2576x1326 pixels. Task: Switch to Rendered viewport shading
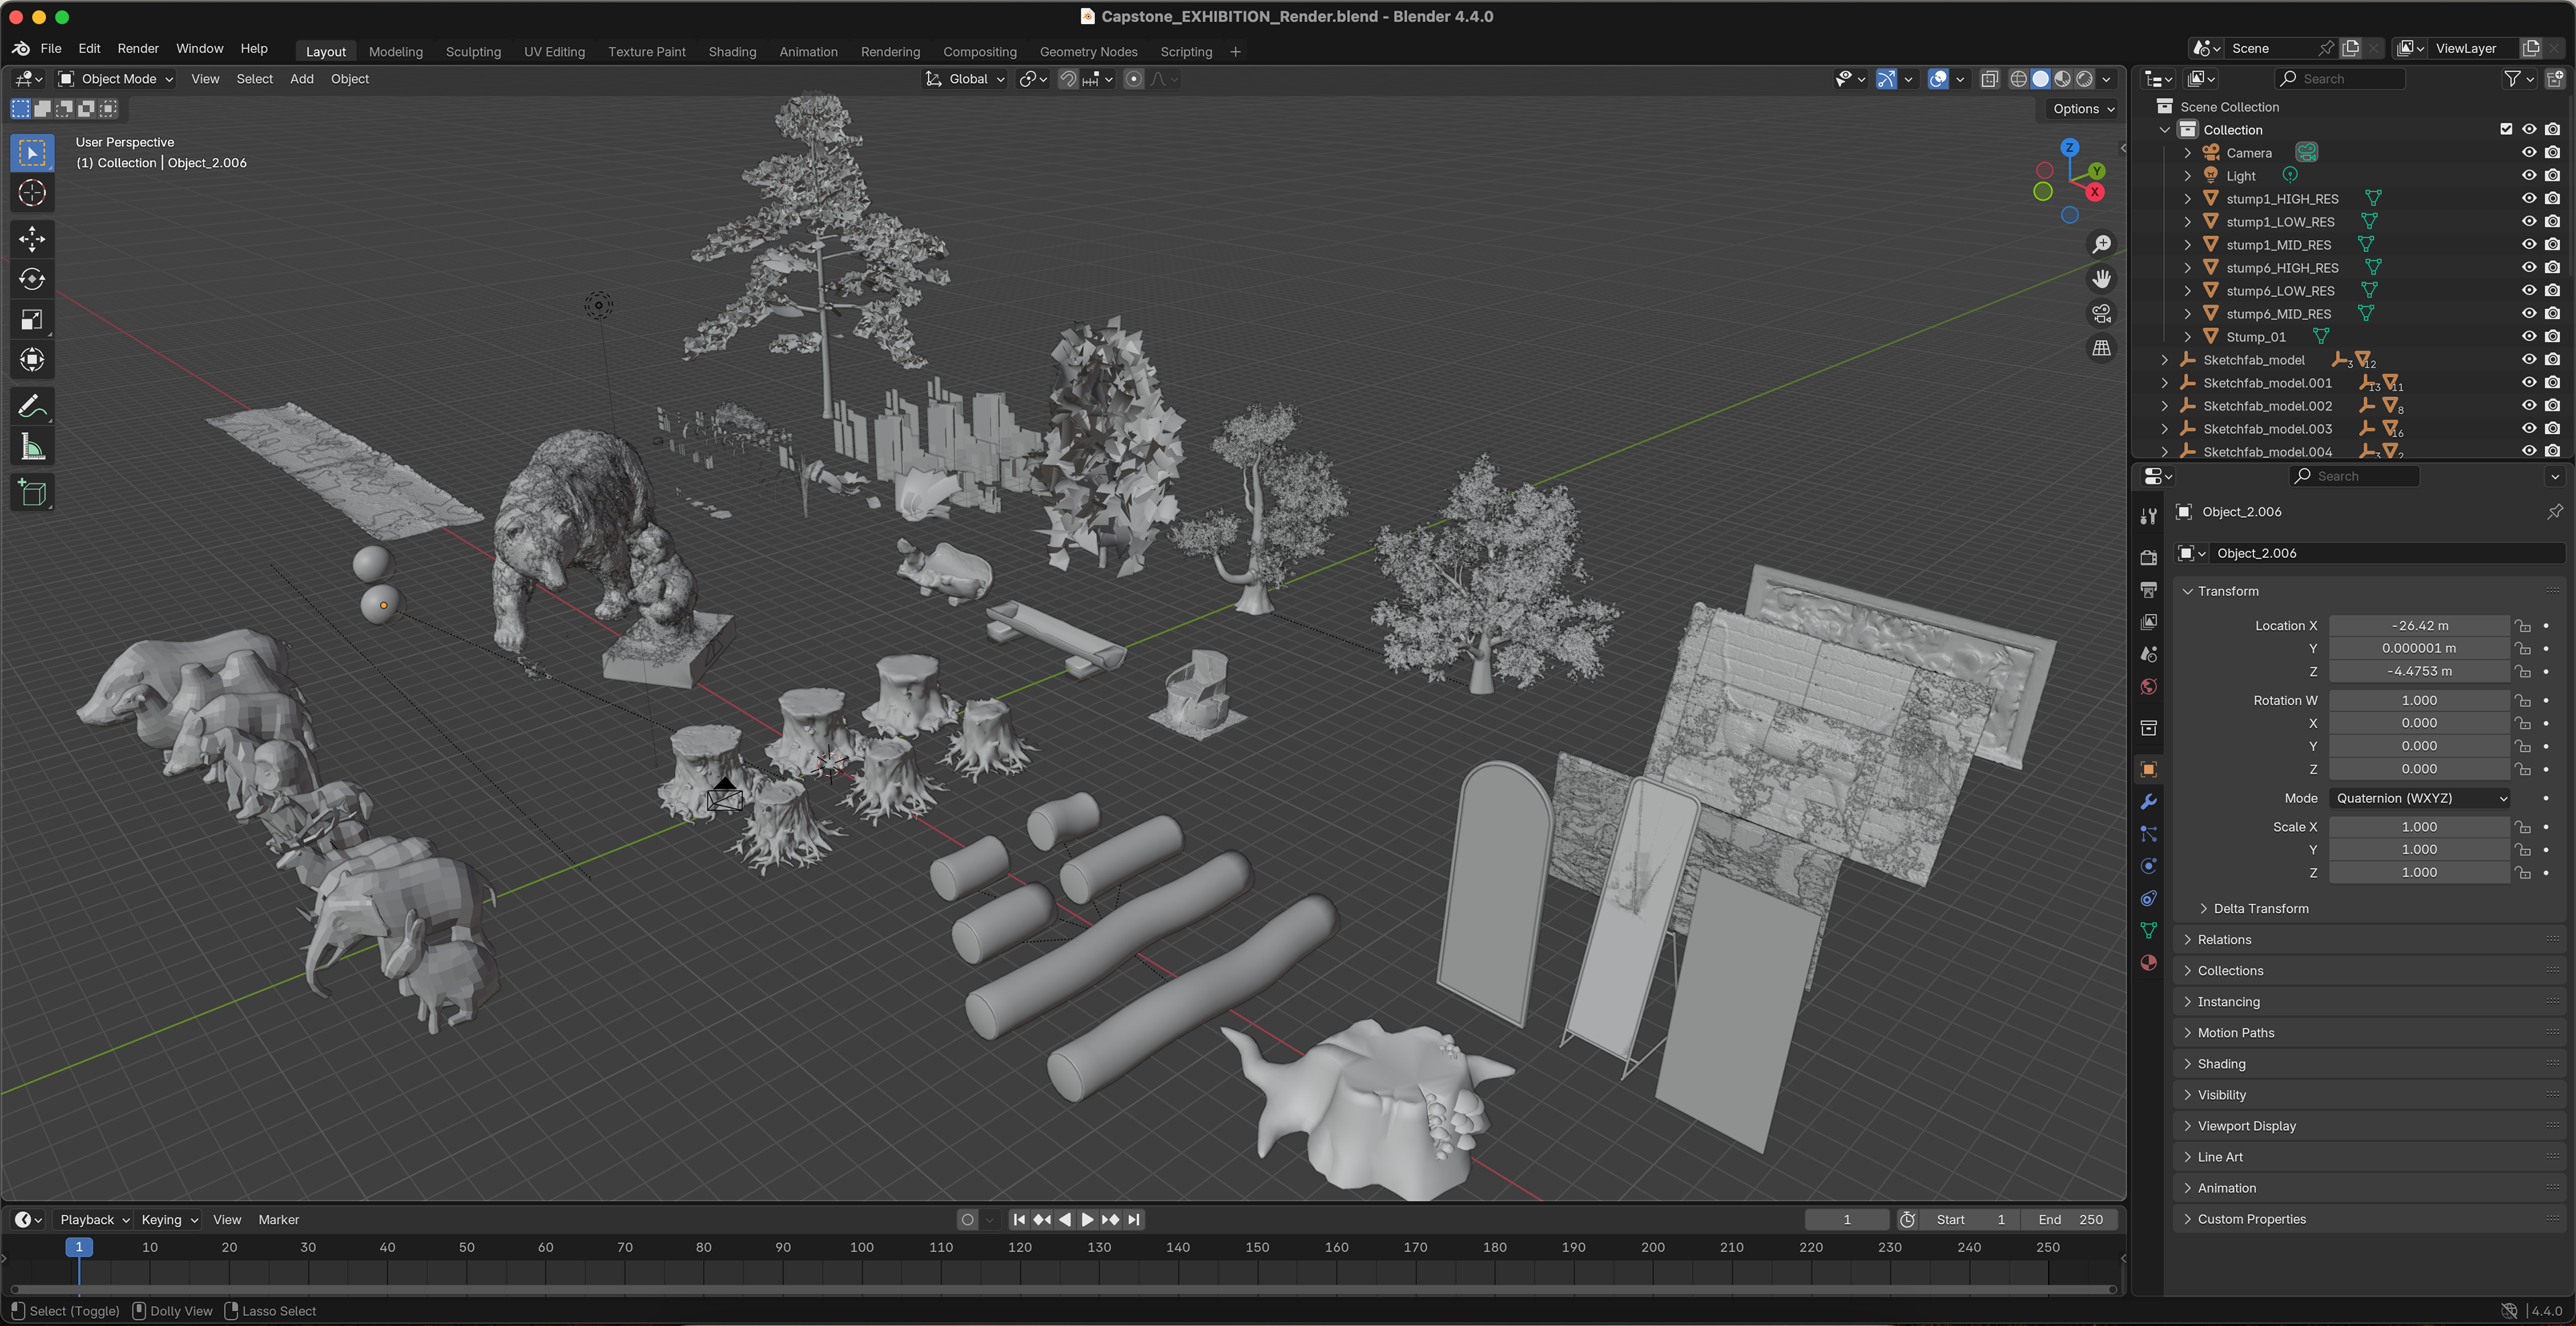click(2085, 79)
